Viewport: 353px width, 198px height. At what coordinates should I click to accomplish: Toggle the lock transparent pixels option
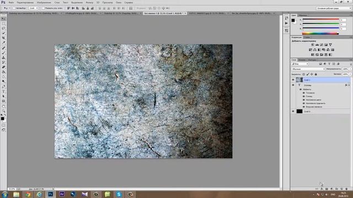tap(304, 74)
